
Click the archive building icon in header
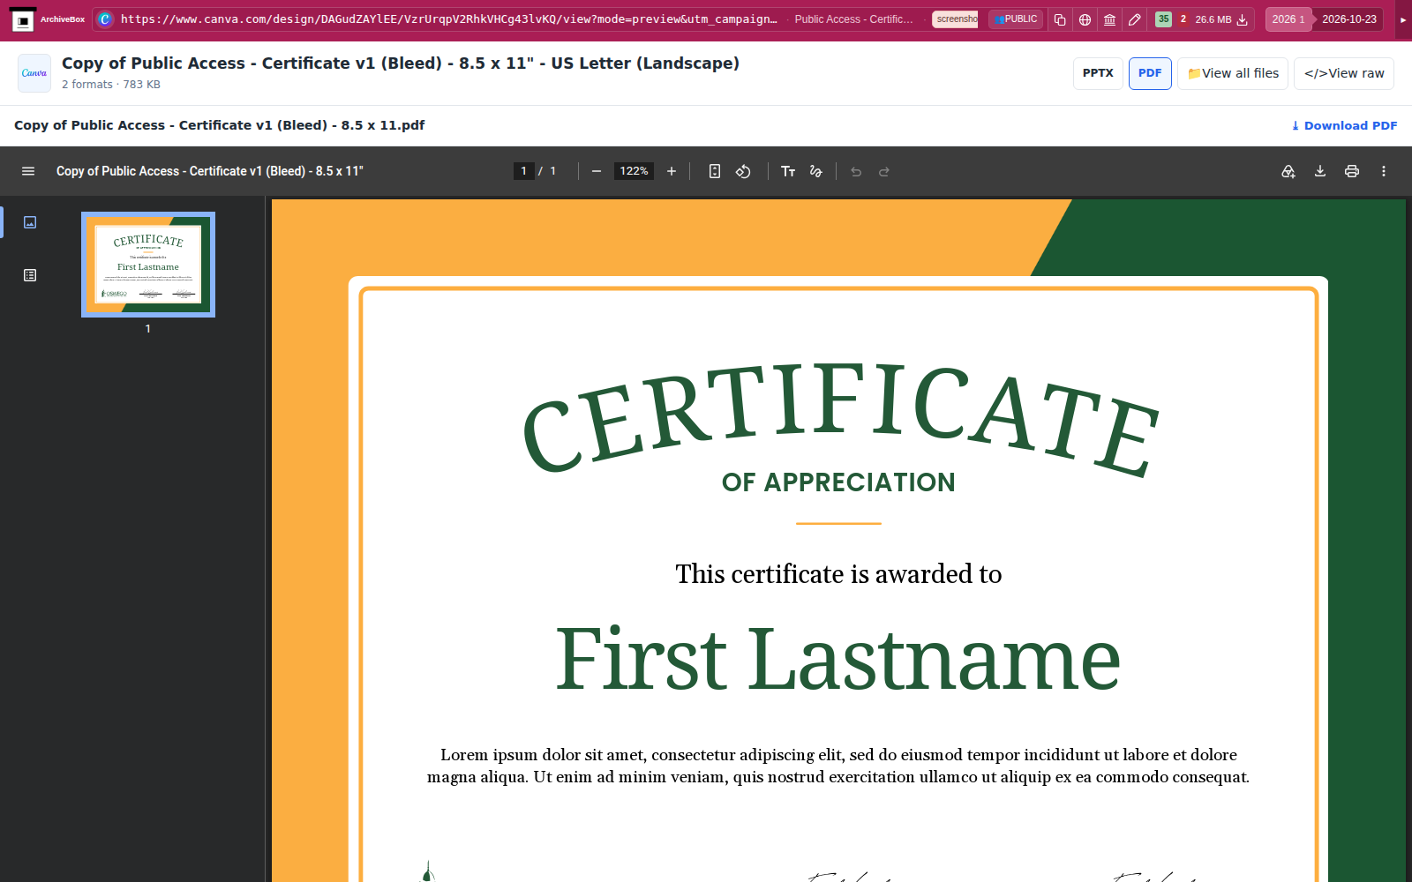[1109, 19]
